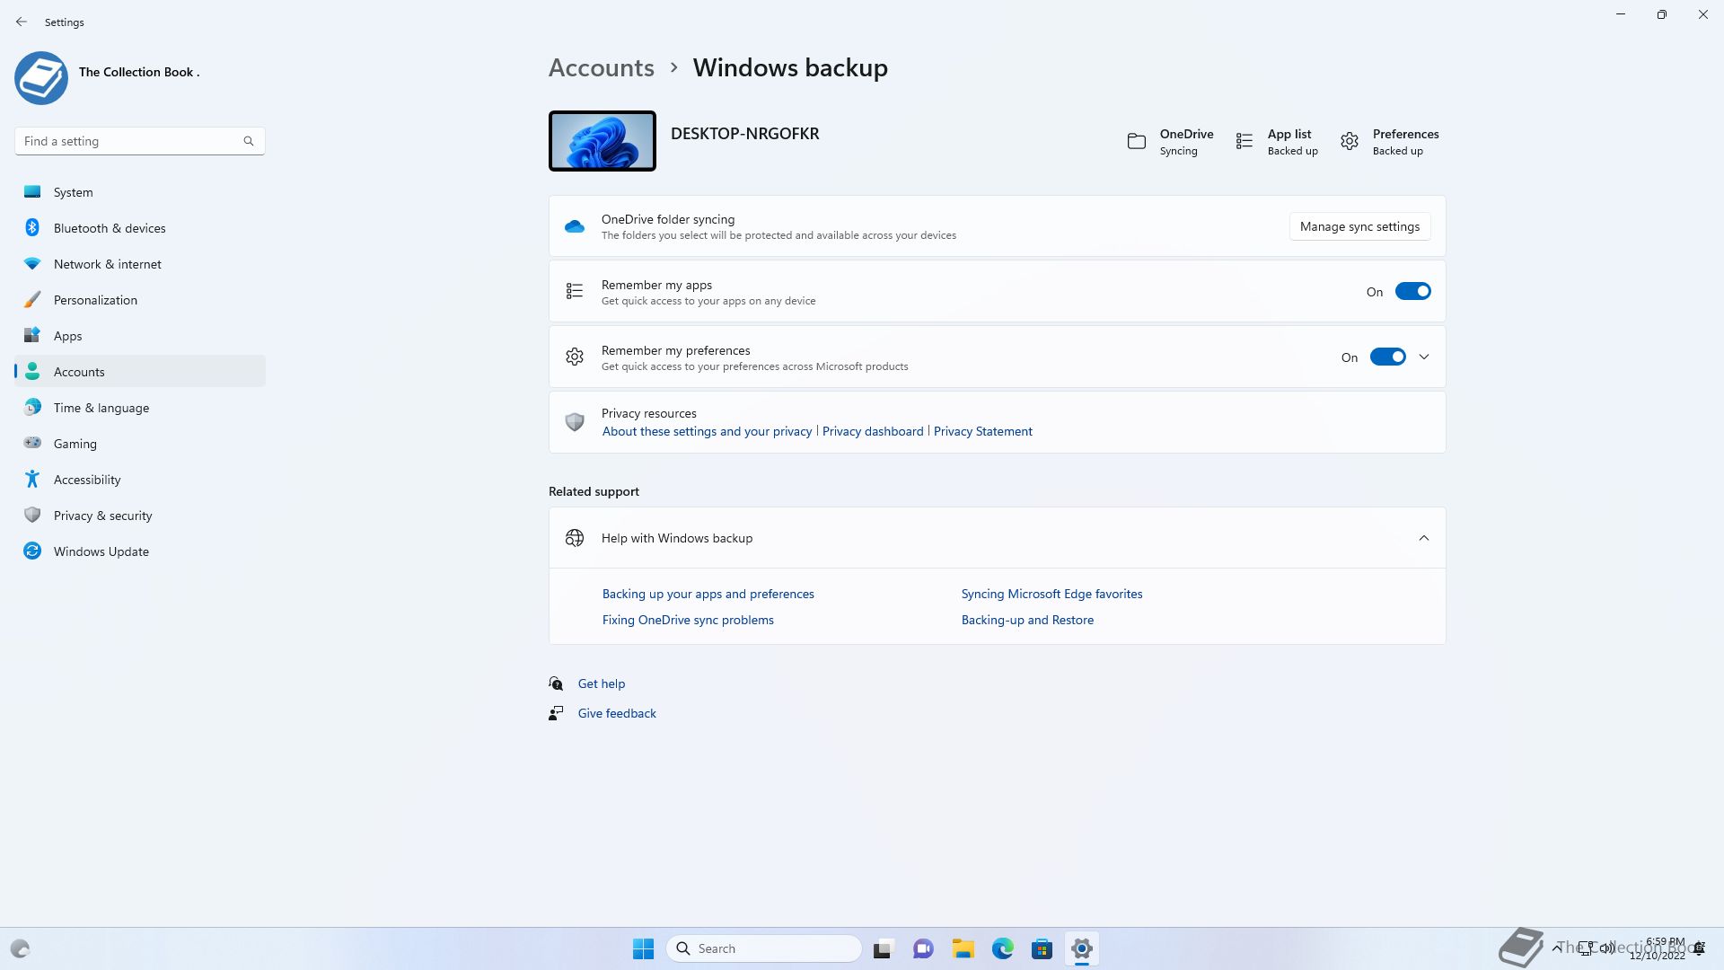This screenshot has width=1724, height=970.
Task: Open Network & internet settings
Action: click(140, 264)
